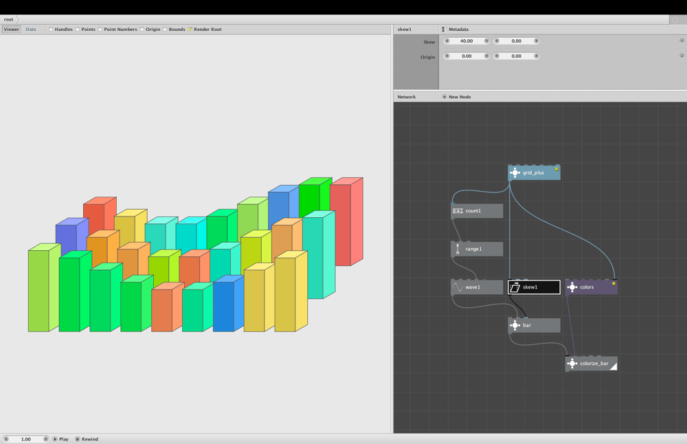Click the skew1 label in parameter header
This screenshot has height=444, width=687.
405,30
